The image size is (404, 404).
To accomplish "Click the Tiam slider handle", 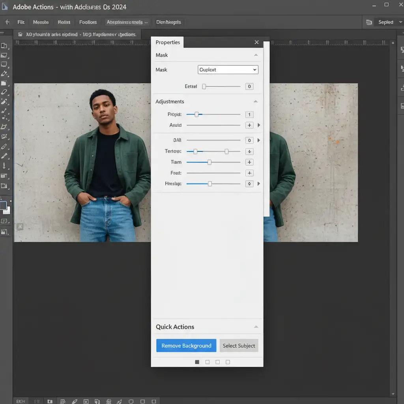I will click(209, 162).
